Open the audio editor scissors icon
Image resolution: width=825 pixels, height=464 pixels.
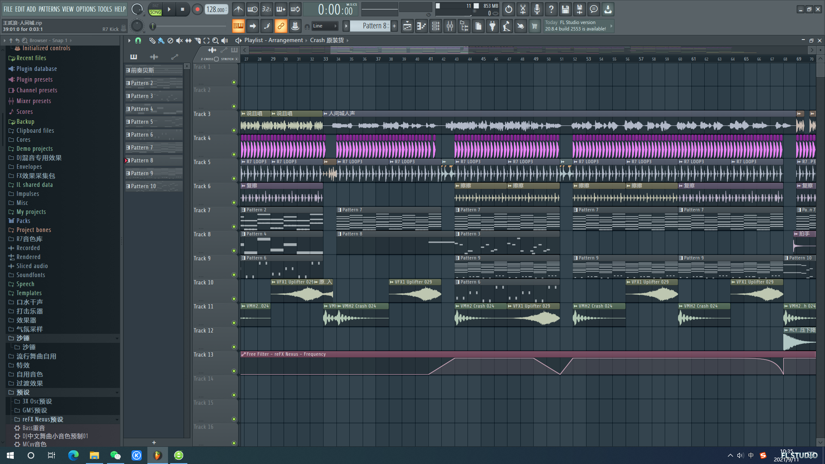click(523, 9)
